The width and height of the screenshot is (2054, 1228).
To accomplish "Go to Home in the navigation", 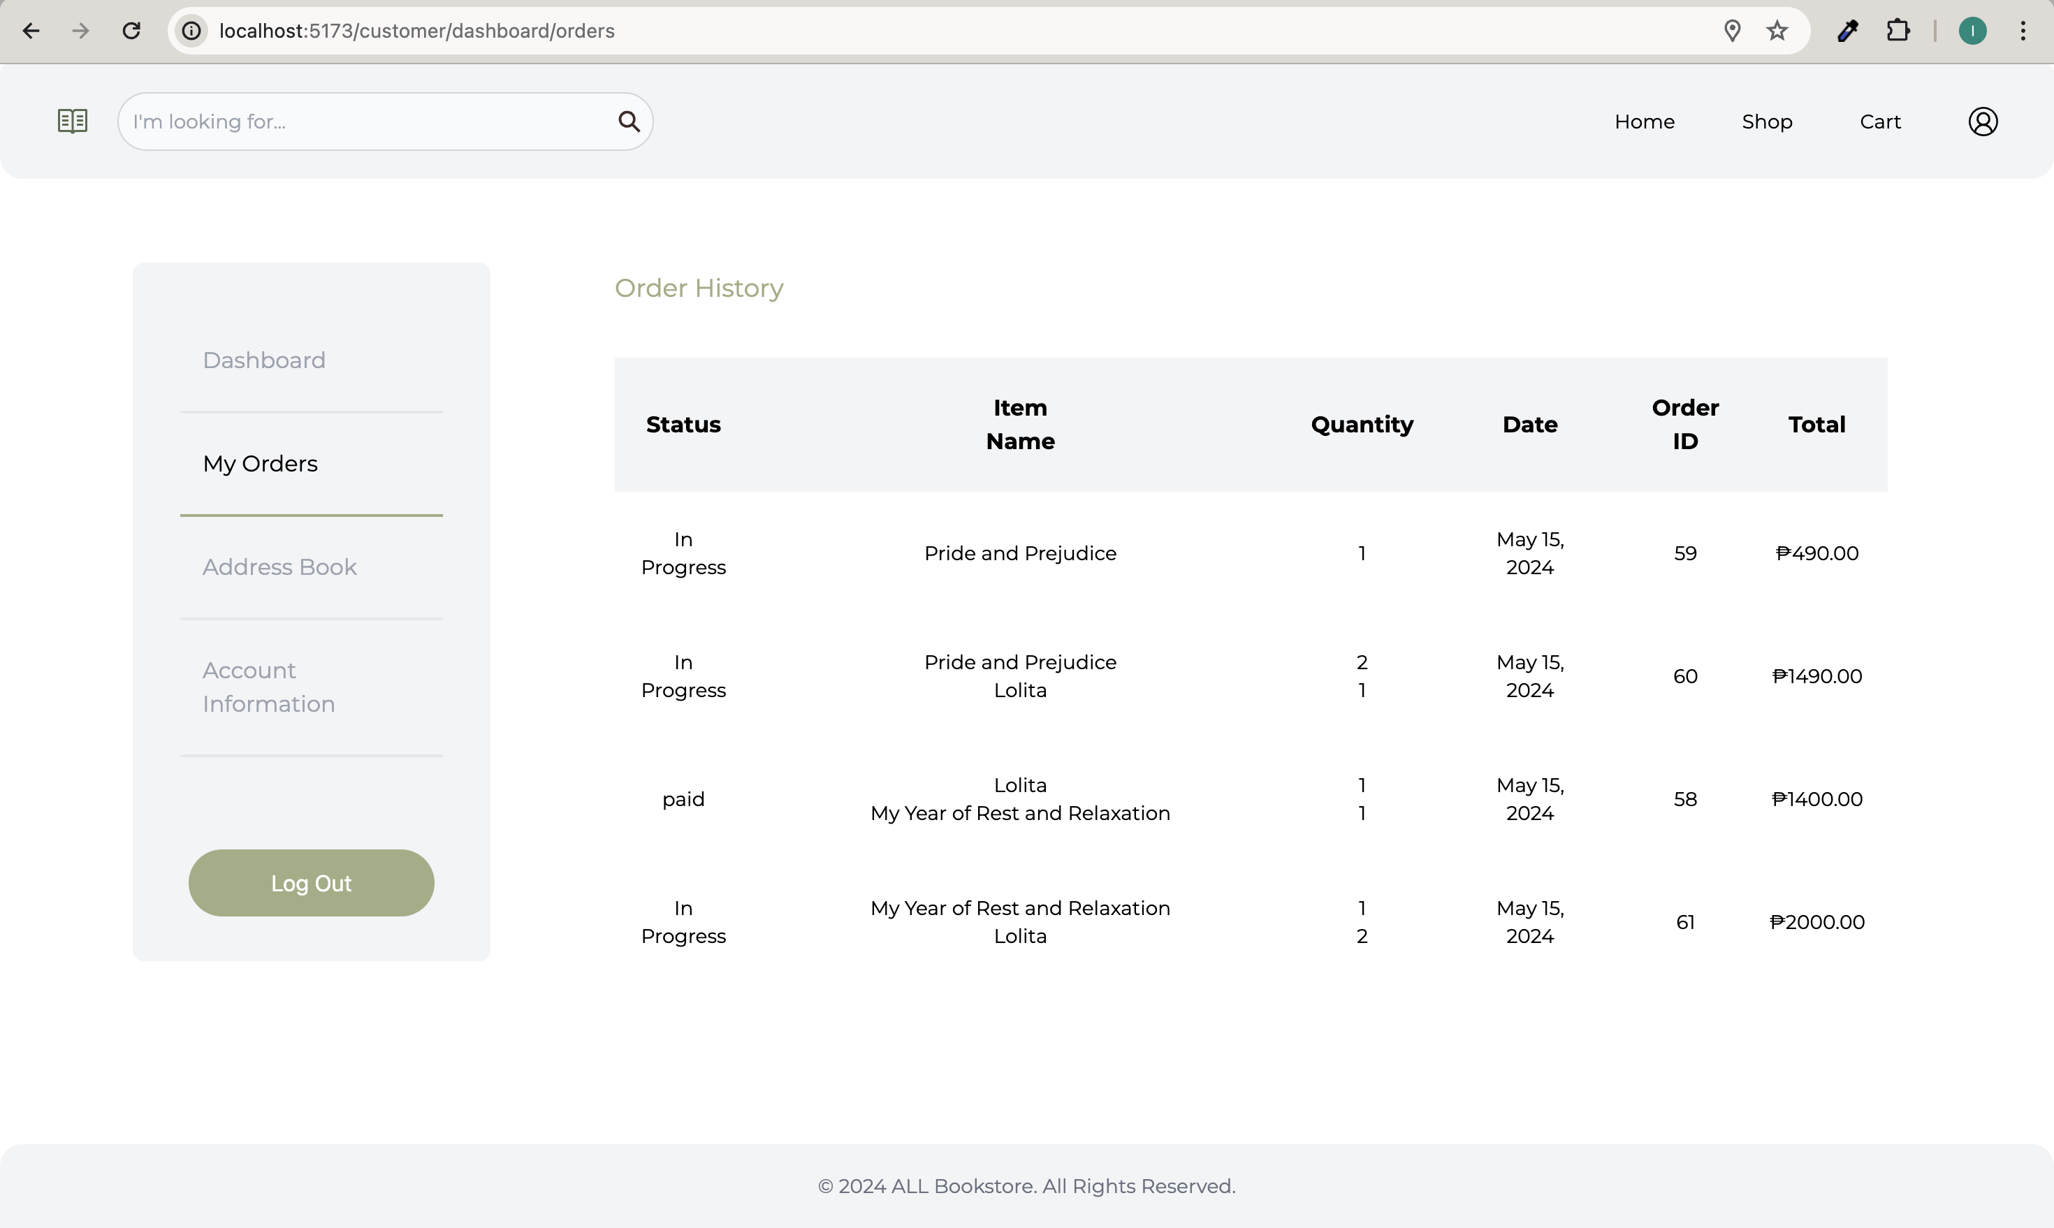I will [1645, 122].
